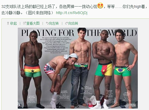149x110 pixels.
Task: Click the small magazine paragraph inside the photo
Action: pos(56,45)
